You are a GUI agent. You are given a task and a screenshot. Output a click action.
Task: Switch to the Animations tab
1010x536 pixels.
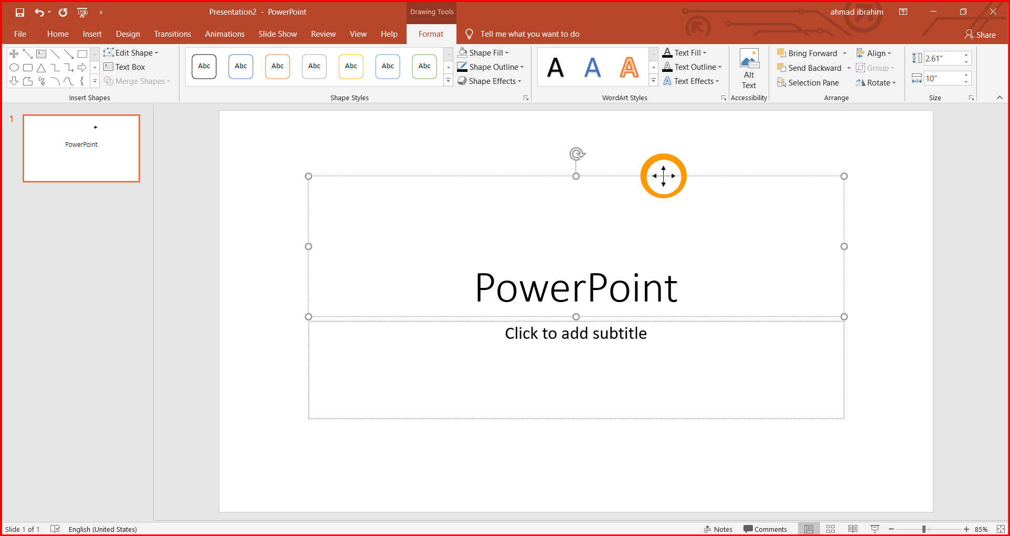(225, 34)
